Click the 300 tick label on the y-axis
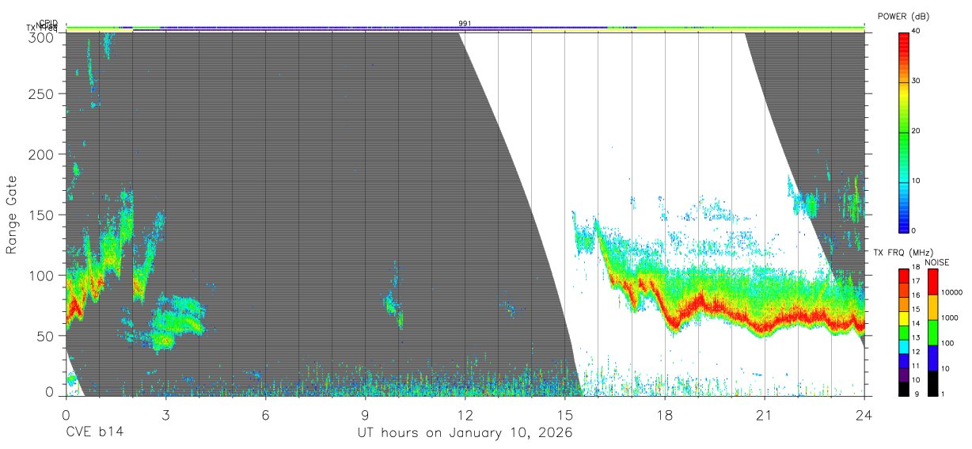This screenshot has width=972, height=449. coord(42,36)
